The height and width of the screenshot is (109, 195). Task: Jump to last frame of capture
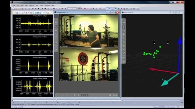[x=66, y=9]
